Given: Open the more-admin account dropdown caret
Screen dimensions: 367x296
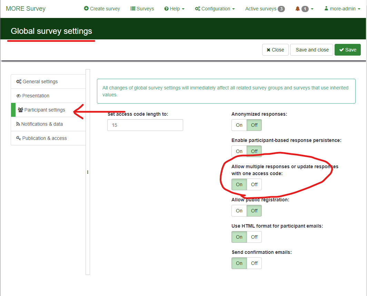Looking at the screenshot, I should [359, 9].
